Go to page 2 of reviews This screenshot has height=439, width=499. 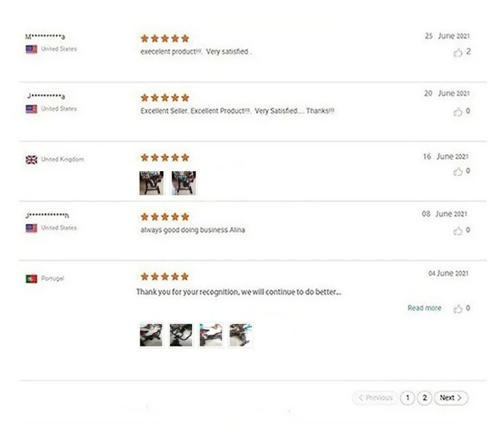click(x=424, y=398)
